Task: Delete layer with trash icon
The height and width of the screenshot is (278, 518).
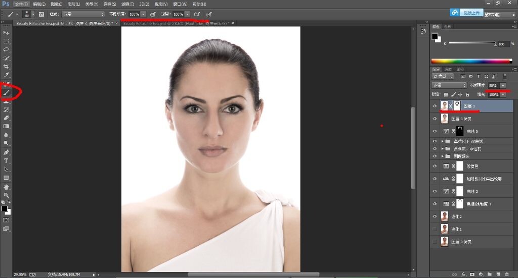Action: [x=507, y=274]
